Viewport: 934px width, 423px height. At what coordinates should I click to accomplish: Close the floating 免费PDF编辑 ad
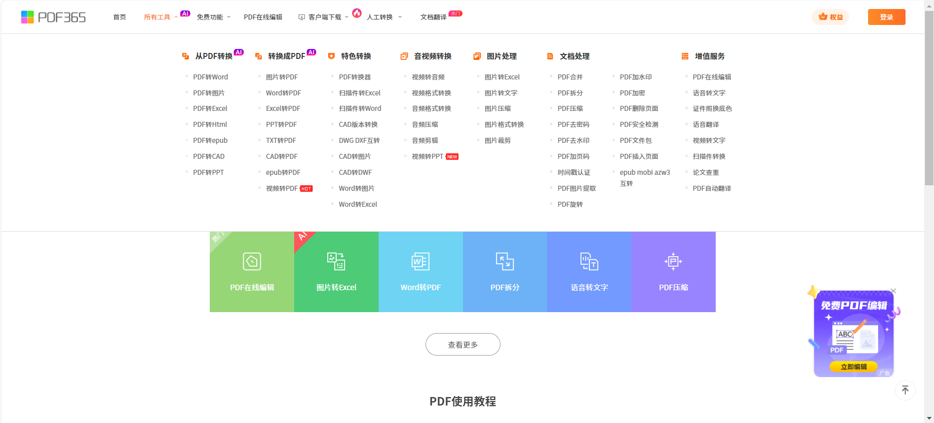pyautogui.click(x=894, y=291)
